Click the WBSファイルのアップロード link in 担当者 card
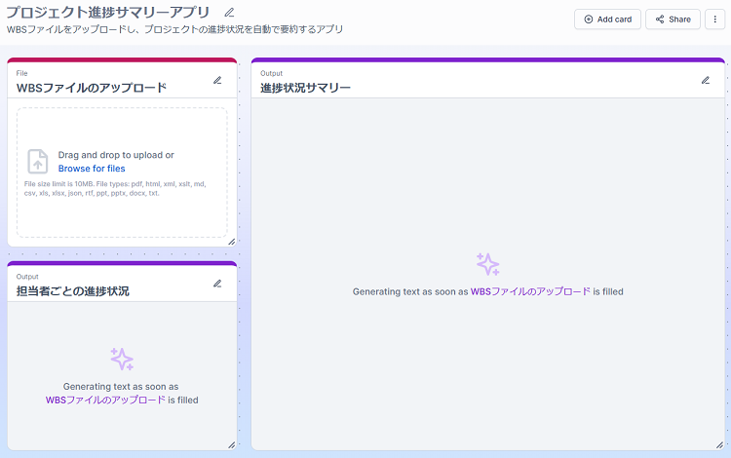The width and height of the screenshot is (731, 458). [x=105, y=400]
